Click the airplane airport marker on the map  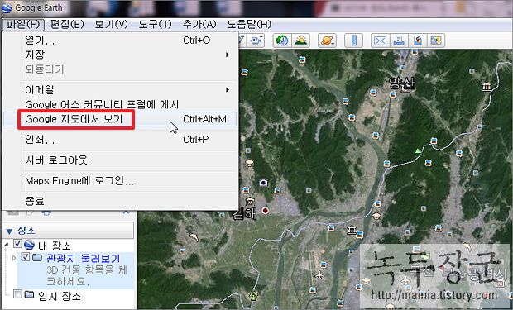319,275
